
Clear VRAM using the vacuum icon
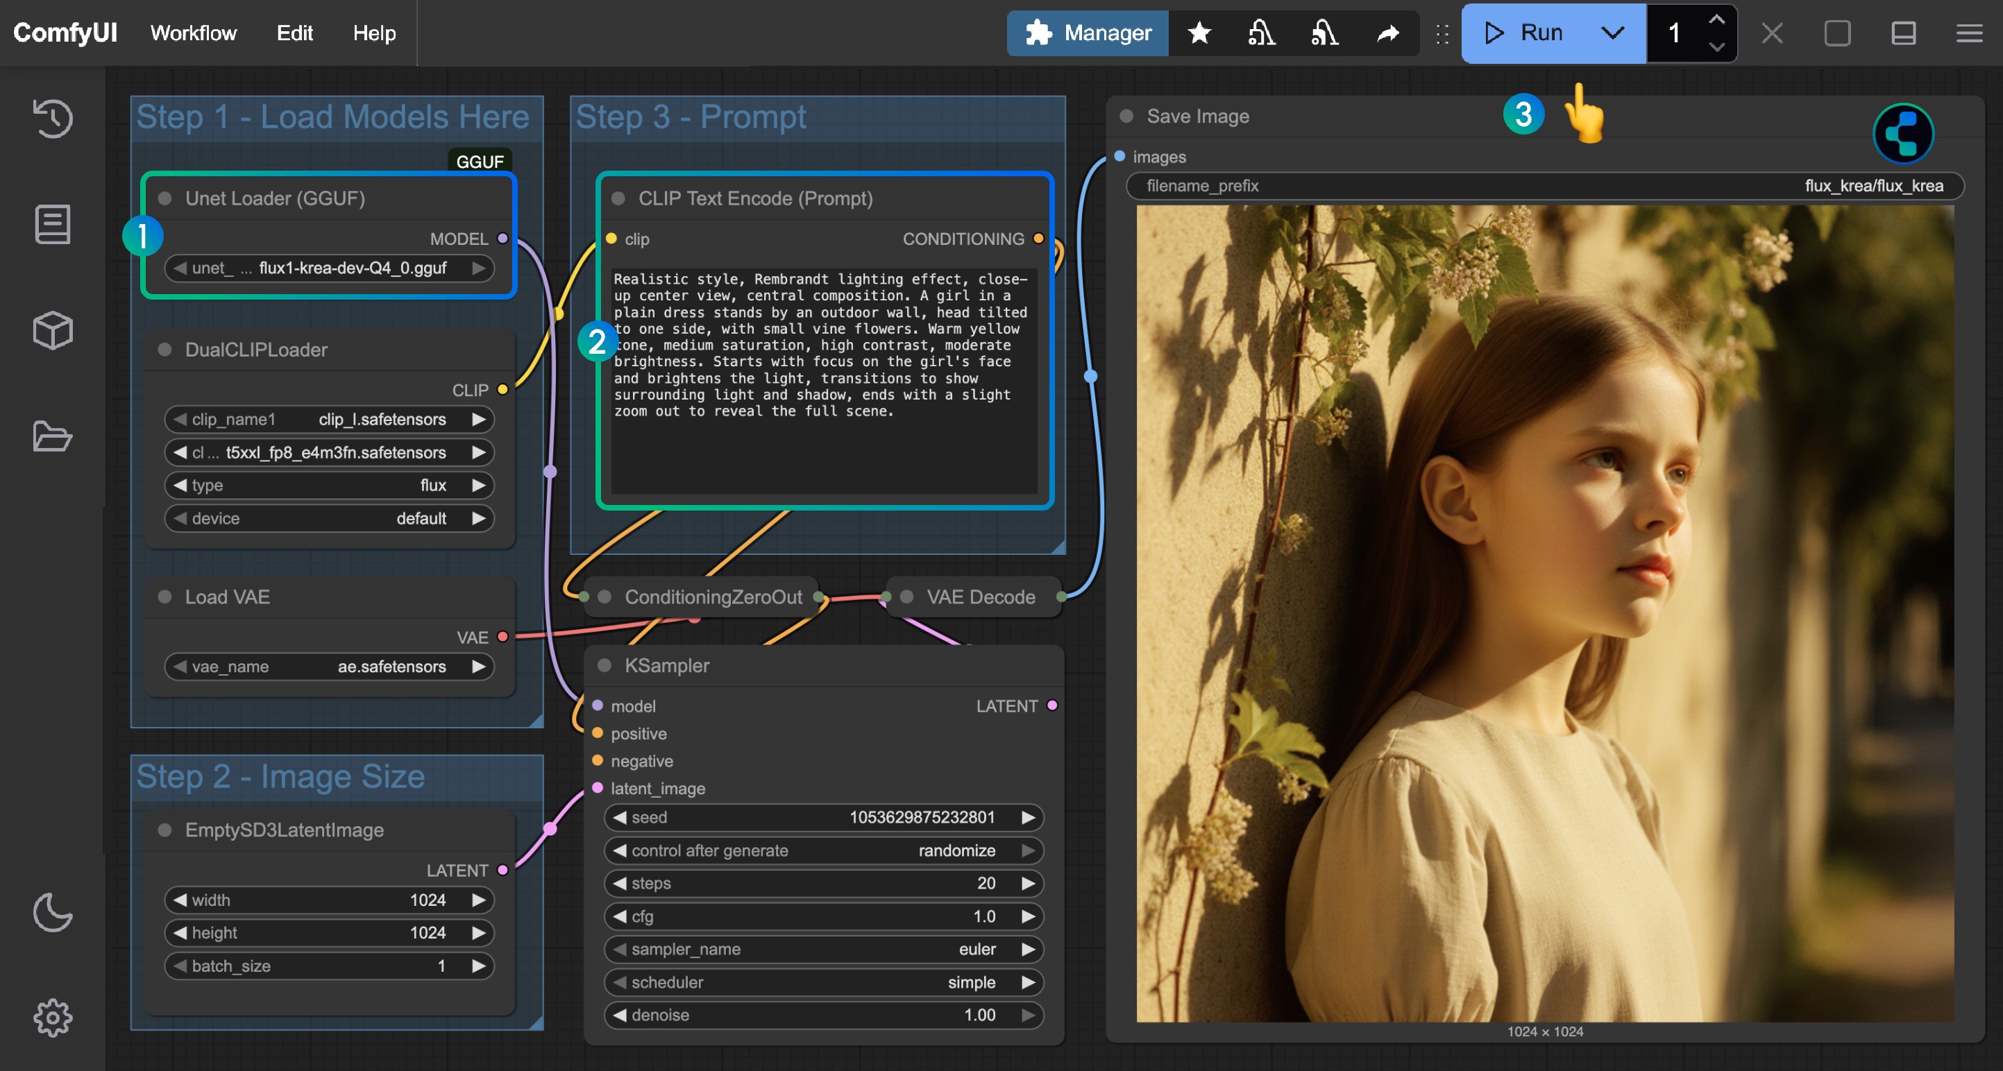click(1261, 33)
